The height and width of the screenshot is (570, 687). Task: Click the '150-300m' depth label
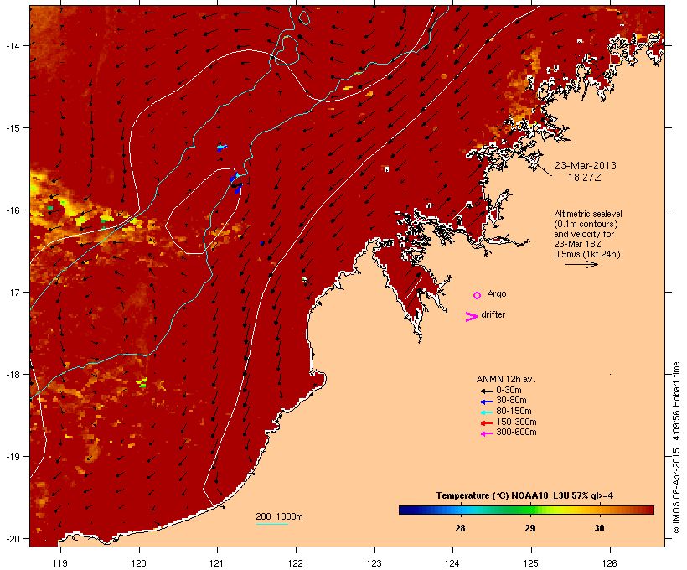click(516, 422)
